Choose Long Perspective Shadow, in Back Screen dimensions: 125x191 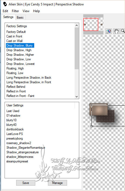point(29,78)
